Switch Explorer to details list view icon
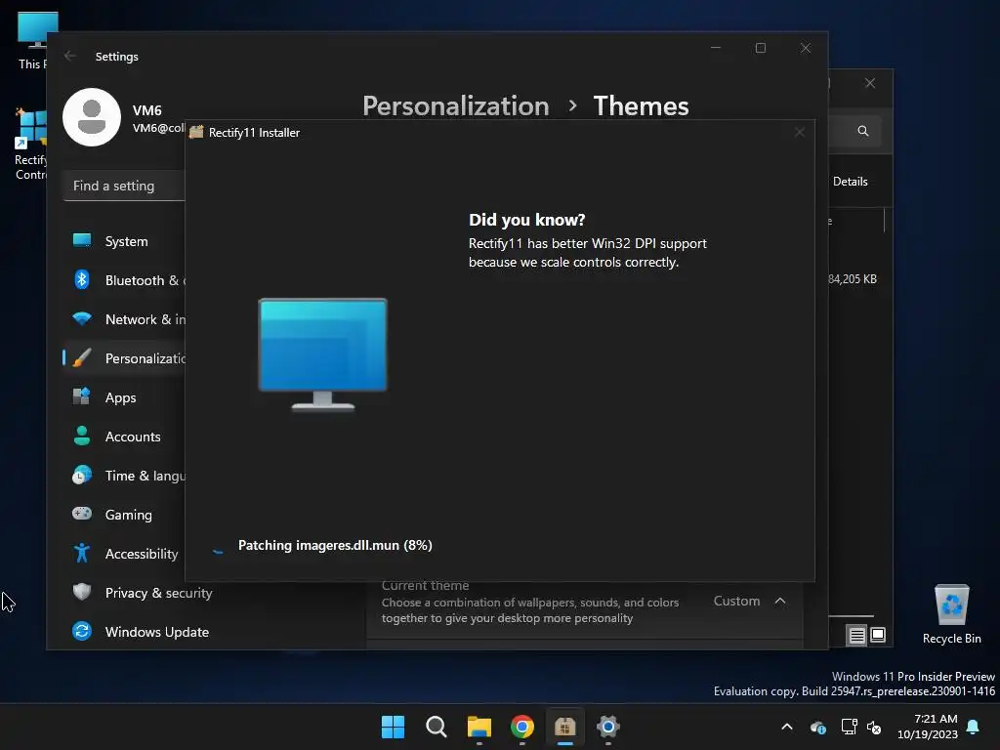 [x=856, y=635]
